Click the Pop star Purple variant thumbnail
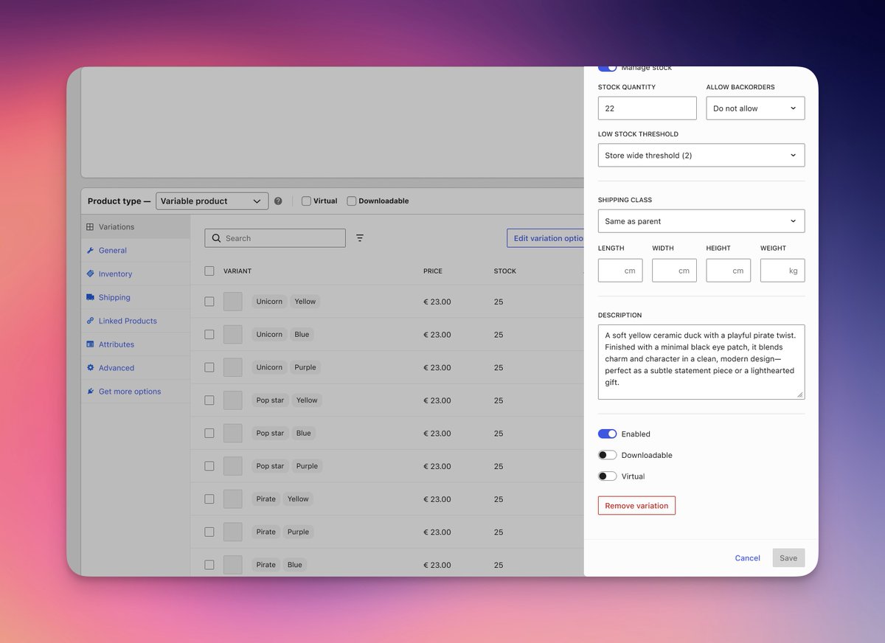The image size is (885, 643). pos(233,466)
